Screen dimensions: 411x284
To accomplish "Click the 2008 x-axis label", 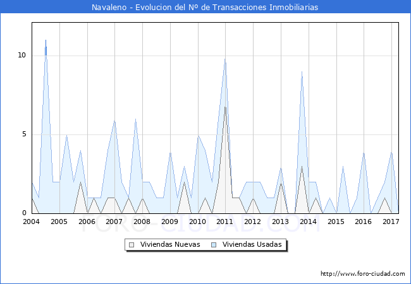I will [x=142, y=222].
